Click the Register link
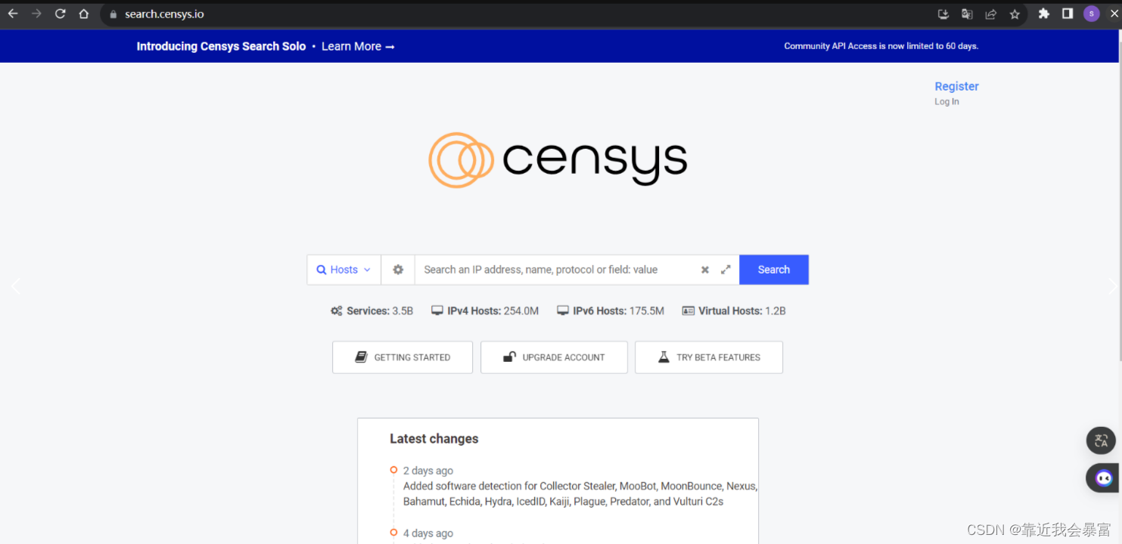This screenshot has width=1122, height=544. (x=956, y=86)
